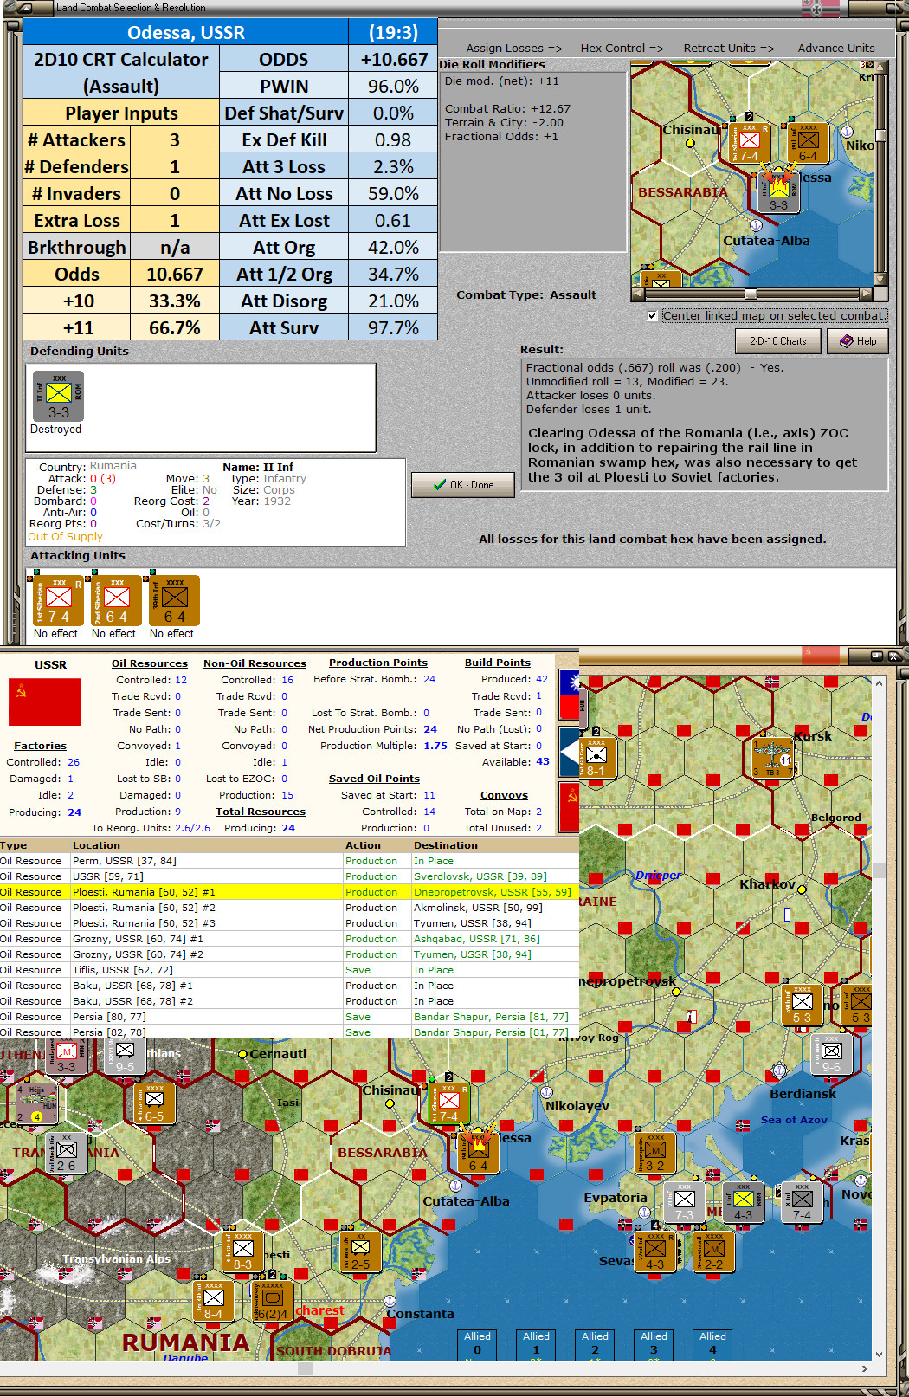
Task: Select the 8-1 unit counter west of Kursk
Action: tap(597, 758)
